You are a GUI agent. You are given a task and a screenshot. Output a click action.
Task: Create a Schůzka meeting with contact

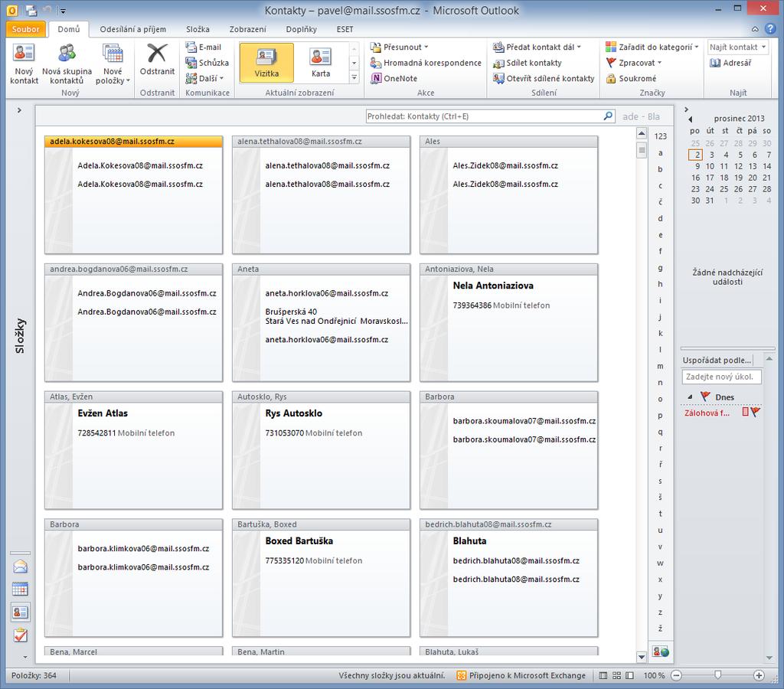click(207, 63)
